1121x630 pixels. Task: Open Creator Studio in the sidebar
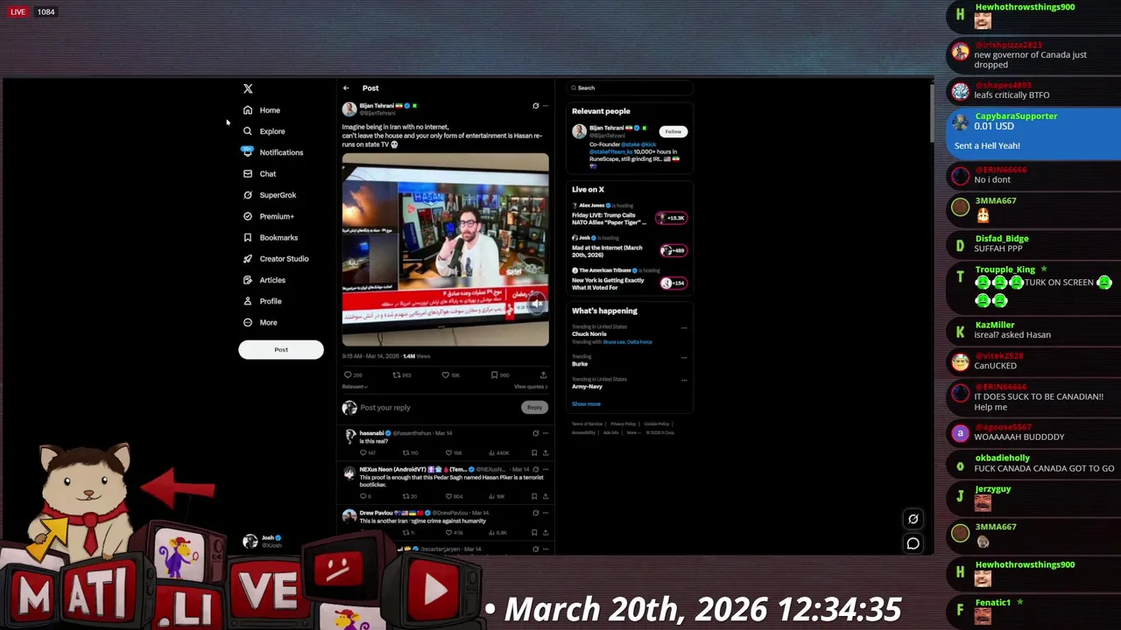click(276, 259)
